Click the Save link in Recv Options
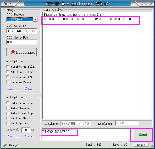The height and width of the screenshot is (149, 155). coord(13,89)
